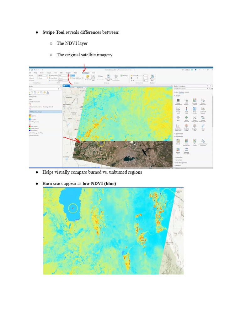
Task: Click the Symbology button in ribbon
Action: 88,77
